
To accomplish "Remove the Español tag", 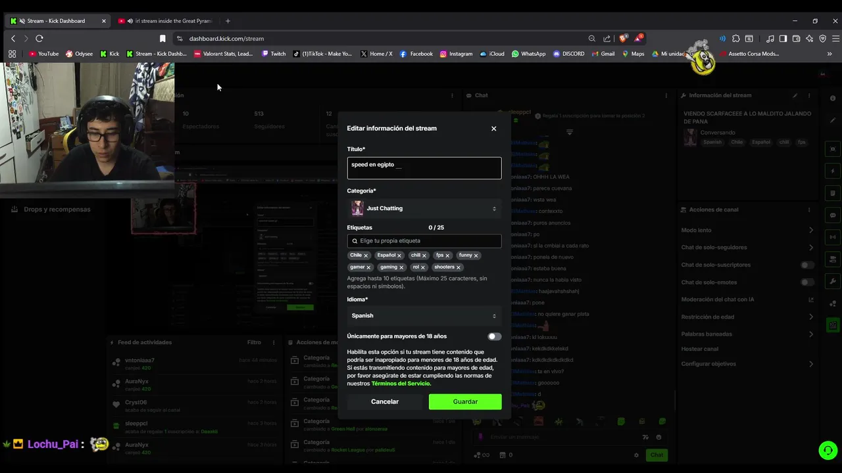I will 399,256.
